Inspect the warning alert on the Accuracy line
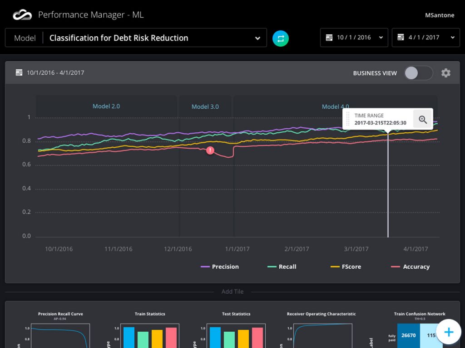The image size is (465, 348). tap(210, 150)
